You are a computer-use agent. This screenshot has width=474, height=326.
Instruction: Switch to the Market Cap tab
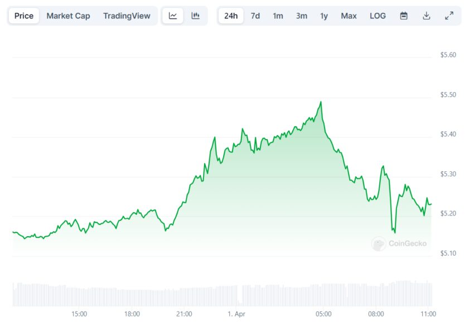click(x=68, y=16)
